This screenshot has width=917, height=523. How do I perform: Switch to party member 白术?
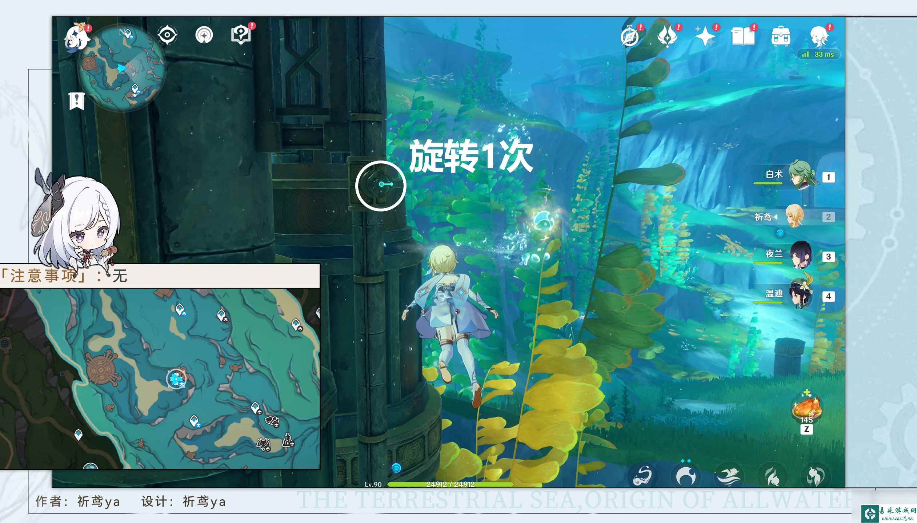pos(787,175)
